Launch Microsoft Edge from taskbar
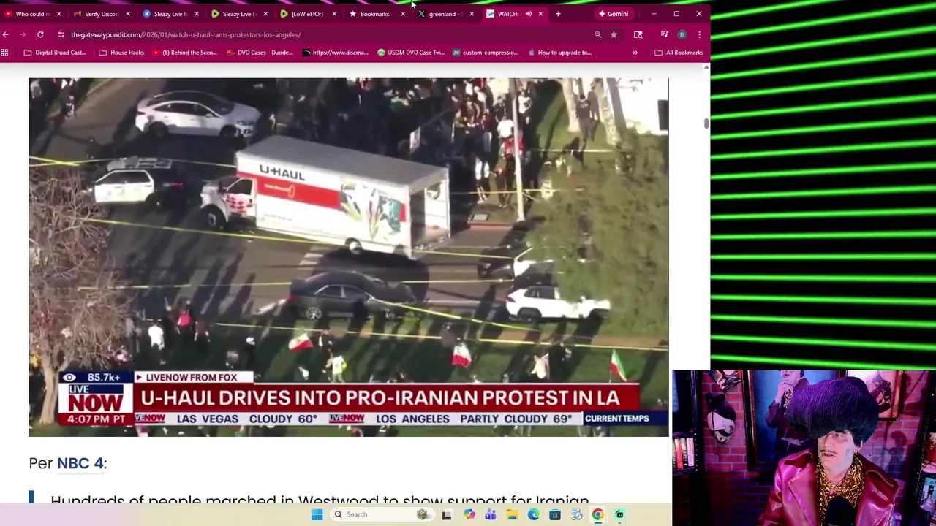This screenshot has height=526, width=936. (533, 514)
